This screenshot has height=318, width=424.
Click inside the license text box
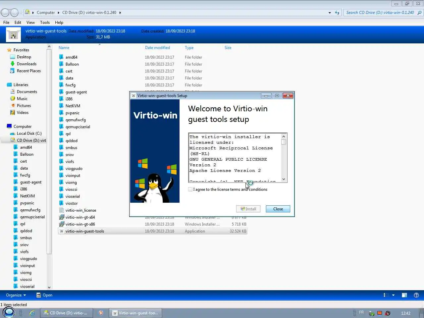tap(235, 158)
